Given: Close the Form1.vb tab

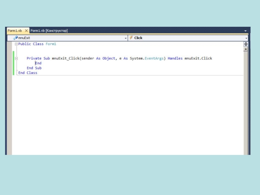Looking at the screenshot, I should pyautogui.click(x=27, y=31).
